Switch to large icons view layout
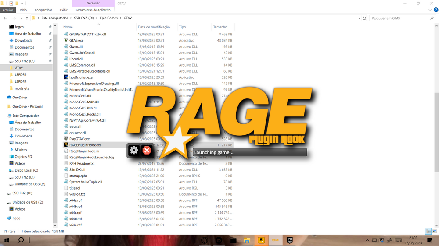 (435, 231)
